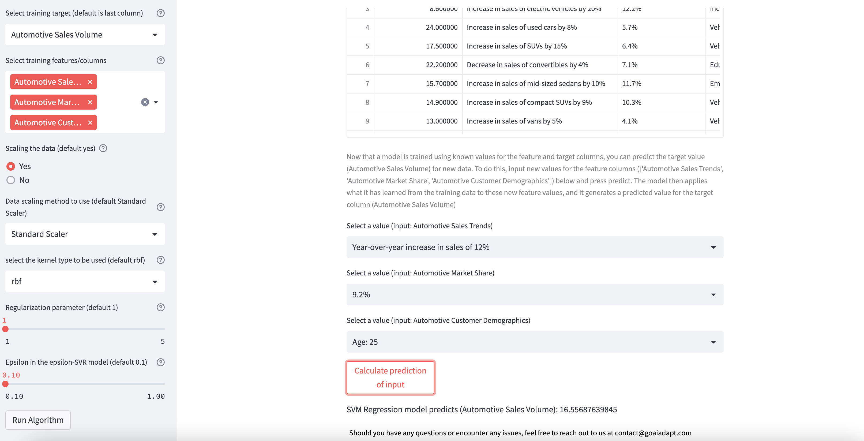Viewport: 864px width, 441px height.
Task: Remove the Automotive Sale… feature tag
Action: point(90,82)
